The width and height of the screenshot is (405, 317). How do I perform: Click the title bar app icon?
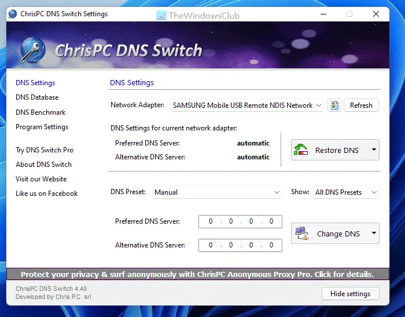(x=12, y=14)
